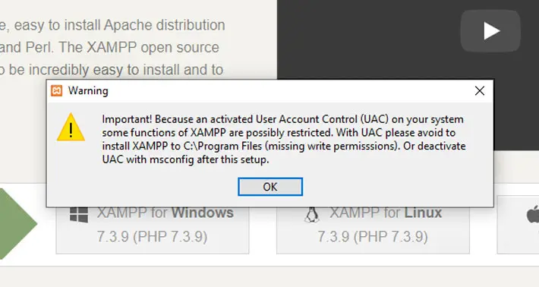This screenshot has width=539, height=287.
Task: Click the OK button in Warning dialog
Action: pos(270,187)
